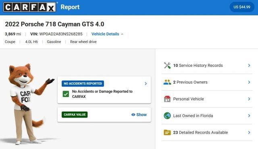Click the Personal Vehicle house icon
Viewport: 258px width, 149px height.
(167, 99)
